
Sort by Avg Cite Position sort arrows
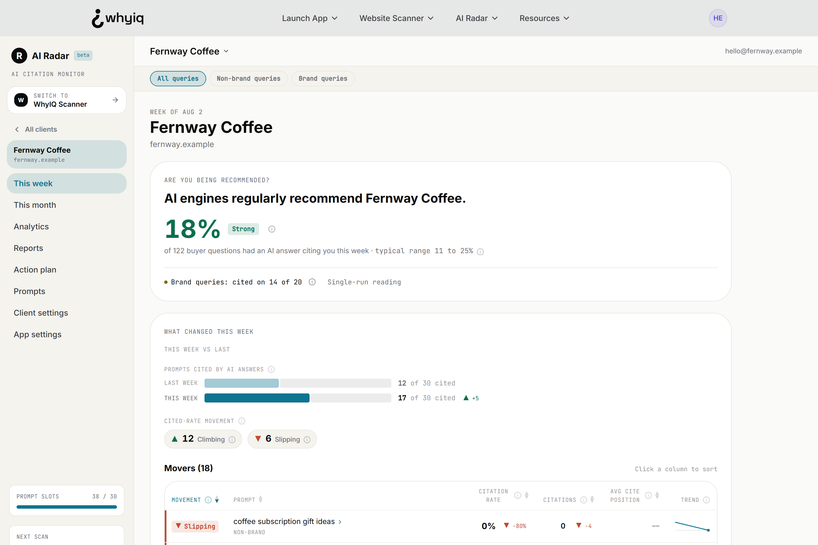coord(657,495)
